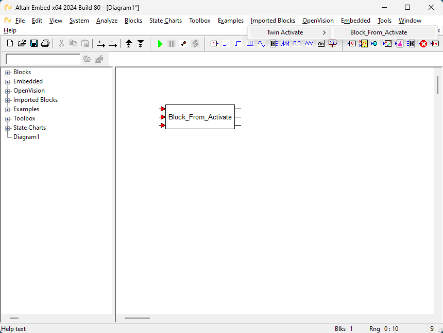The height and width of the screenshot is (333, 443).
Task: Insert a sinusoid block from the toolbar
Action: click(x=262, y=44)
